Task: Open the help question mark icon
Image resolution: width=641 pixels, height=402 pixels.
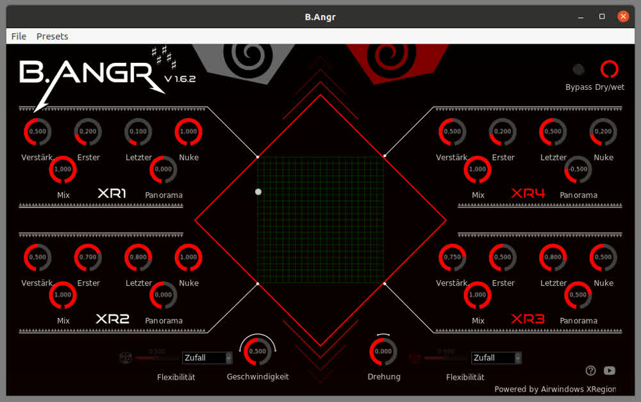Action: tap(590, 371)
